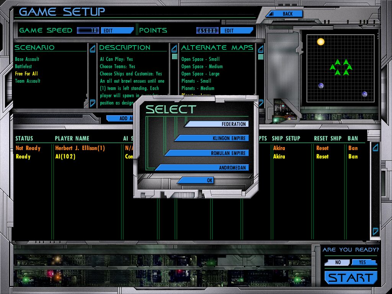Image resolution: width=392 pixels, height=294 pixels.
Task: Open Akira ship setup for AI(102)
Action: coord(279,157)
